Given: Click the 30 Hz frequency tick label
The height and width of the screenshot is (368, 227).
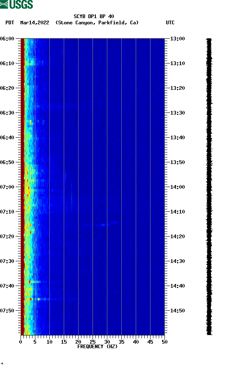Looking at the screenshot, I should click(107, 342).
